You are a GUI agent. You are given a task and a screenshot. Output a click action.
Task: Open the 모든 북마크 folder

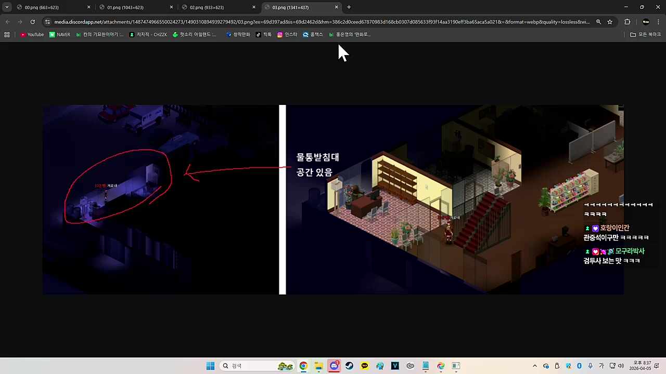click(645, 34)
